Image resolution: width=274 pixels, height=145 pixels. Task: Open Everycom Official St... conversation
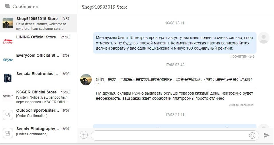click(x=38, y=60)
